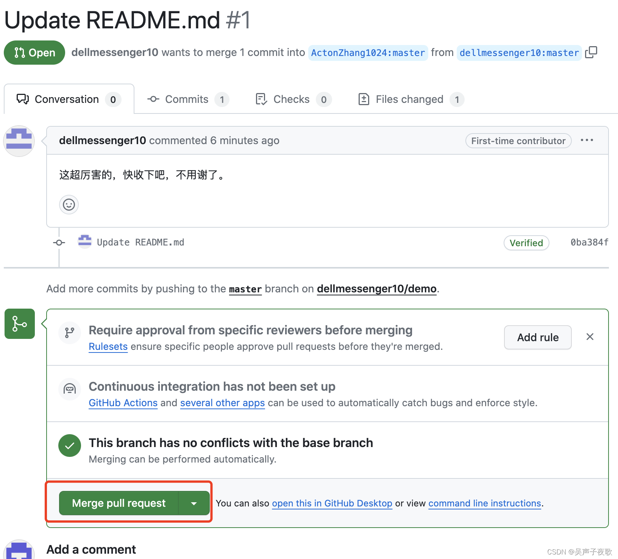Click the Files changed count badge
Screen dimensions: 618x559
point(457,99)
